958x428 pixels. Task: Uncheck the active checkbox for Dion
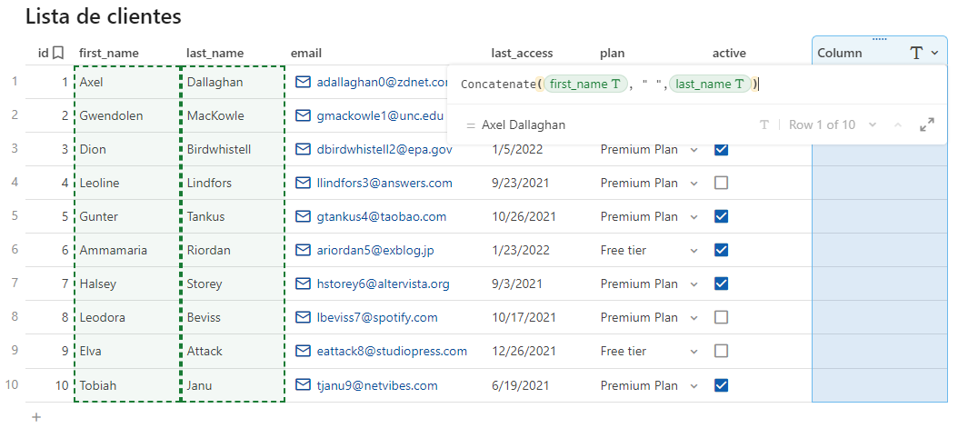tap(721, 149)
